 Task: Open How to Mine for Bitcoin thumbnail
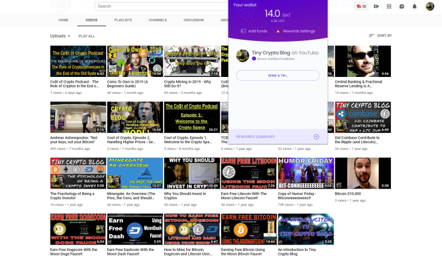192,229
